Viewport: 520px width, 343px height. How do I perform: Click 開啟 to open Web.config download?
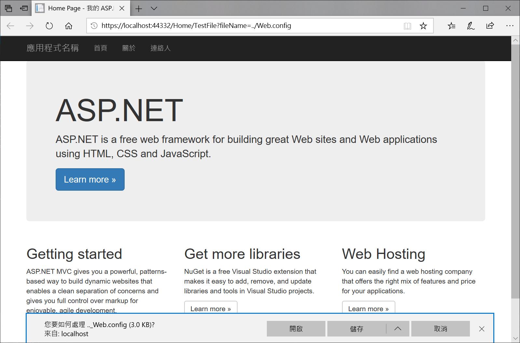[296, 329]
